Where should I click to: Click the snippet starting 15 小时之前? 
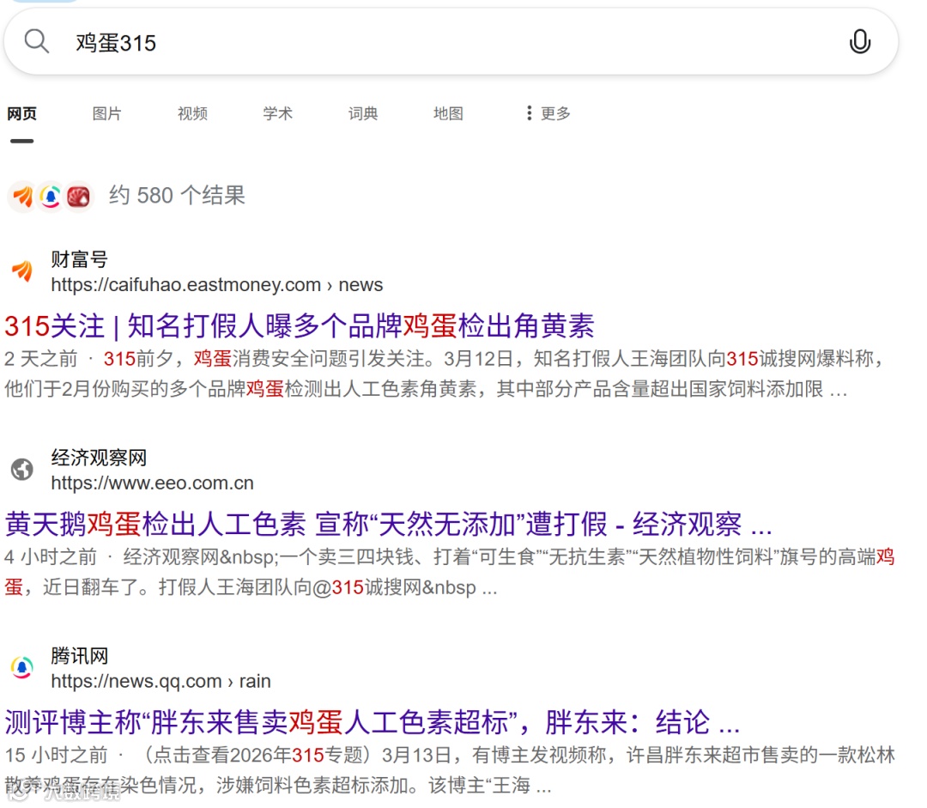click(x=449, y=770)
